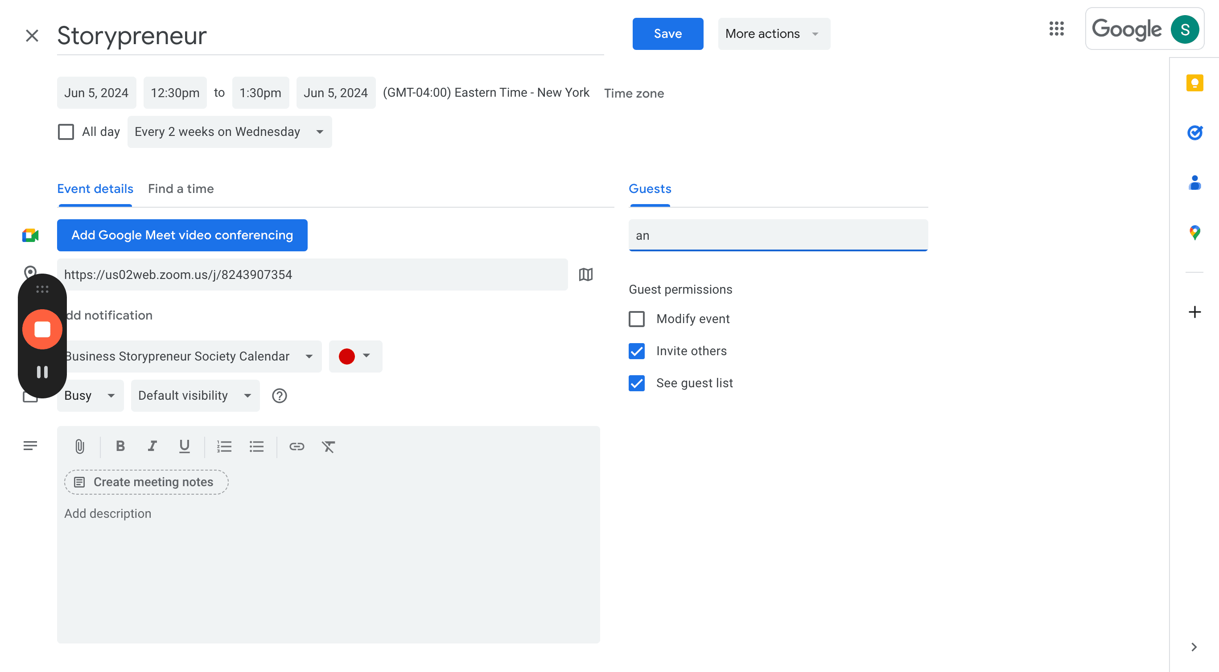Open Google Keep in side panel
Image resolution: width=1219 pixels, height=672 pixels.
(1194, 83)
